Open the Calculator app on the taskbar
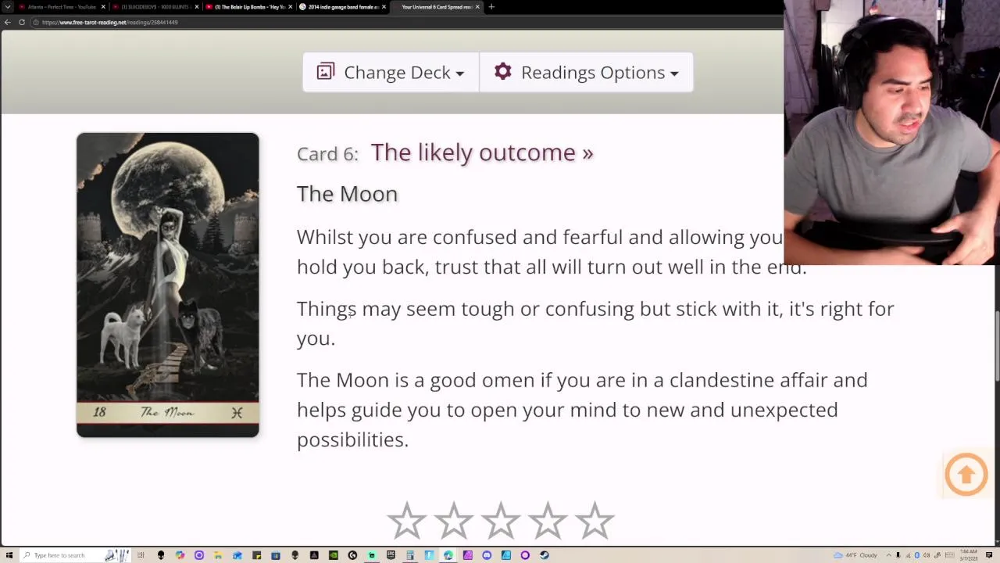Image resolution: width=1000 pixels, height=563 pixels. point(409,555)
